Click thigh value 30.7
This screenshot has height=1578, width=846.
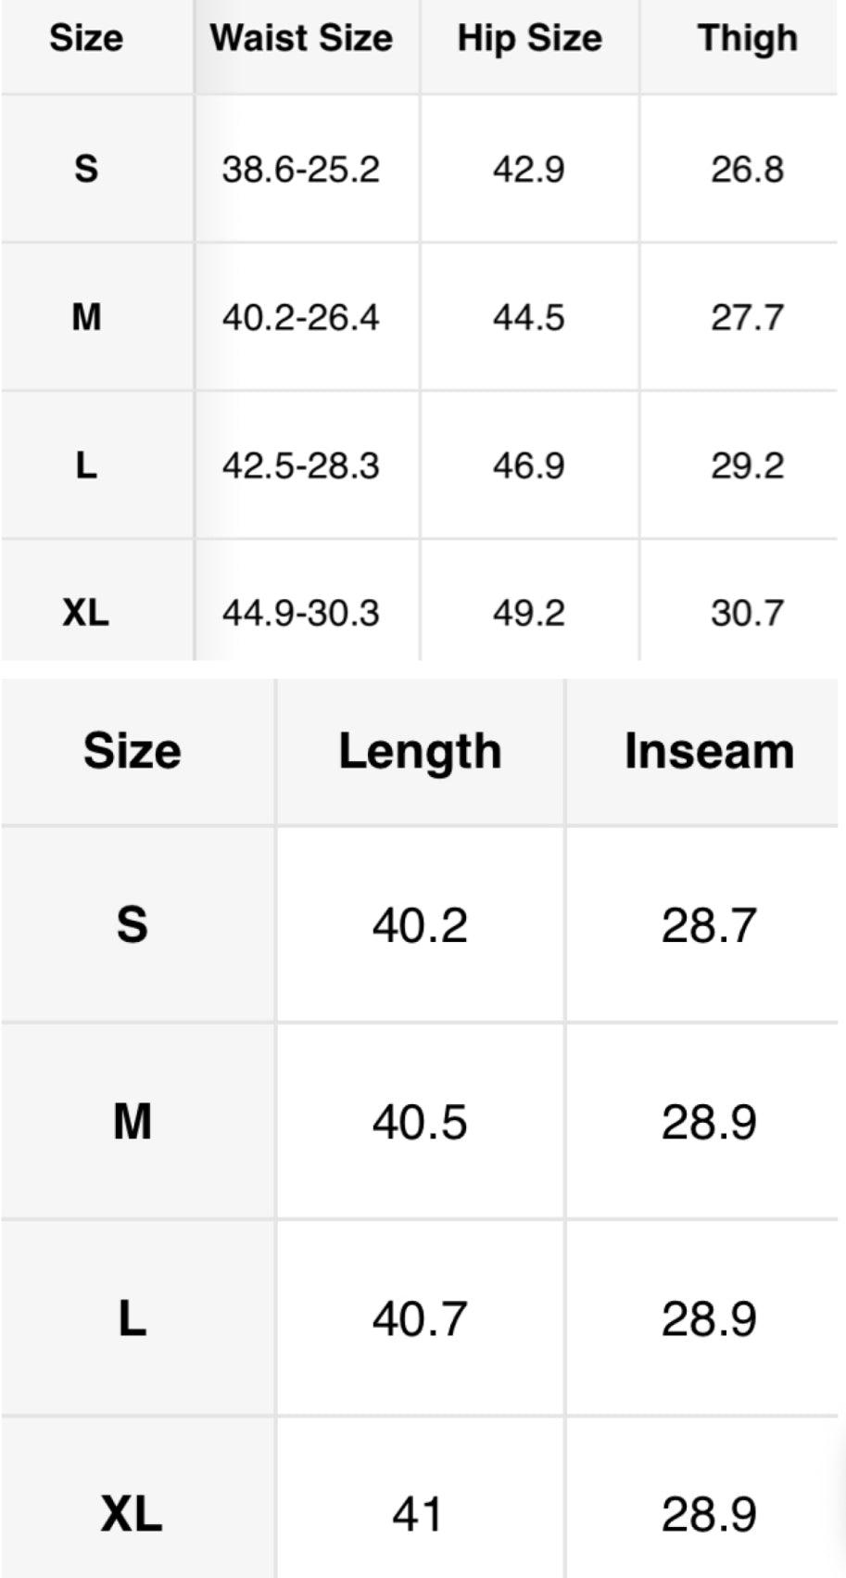(747, 613)
